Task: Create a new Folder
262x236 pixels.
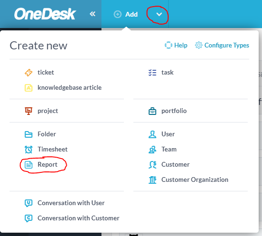Action: 47,134
